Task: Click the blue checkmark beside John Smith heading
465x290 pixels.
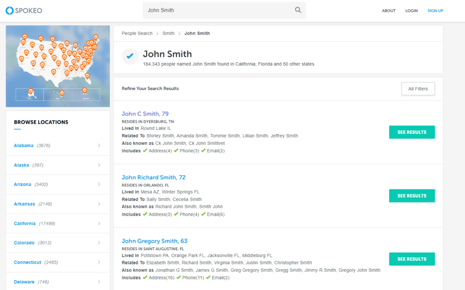Action: click(x=130, y=56)
